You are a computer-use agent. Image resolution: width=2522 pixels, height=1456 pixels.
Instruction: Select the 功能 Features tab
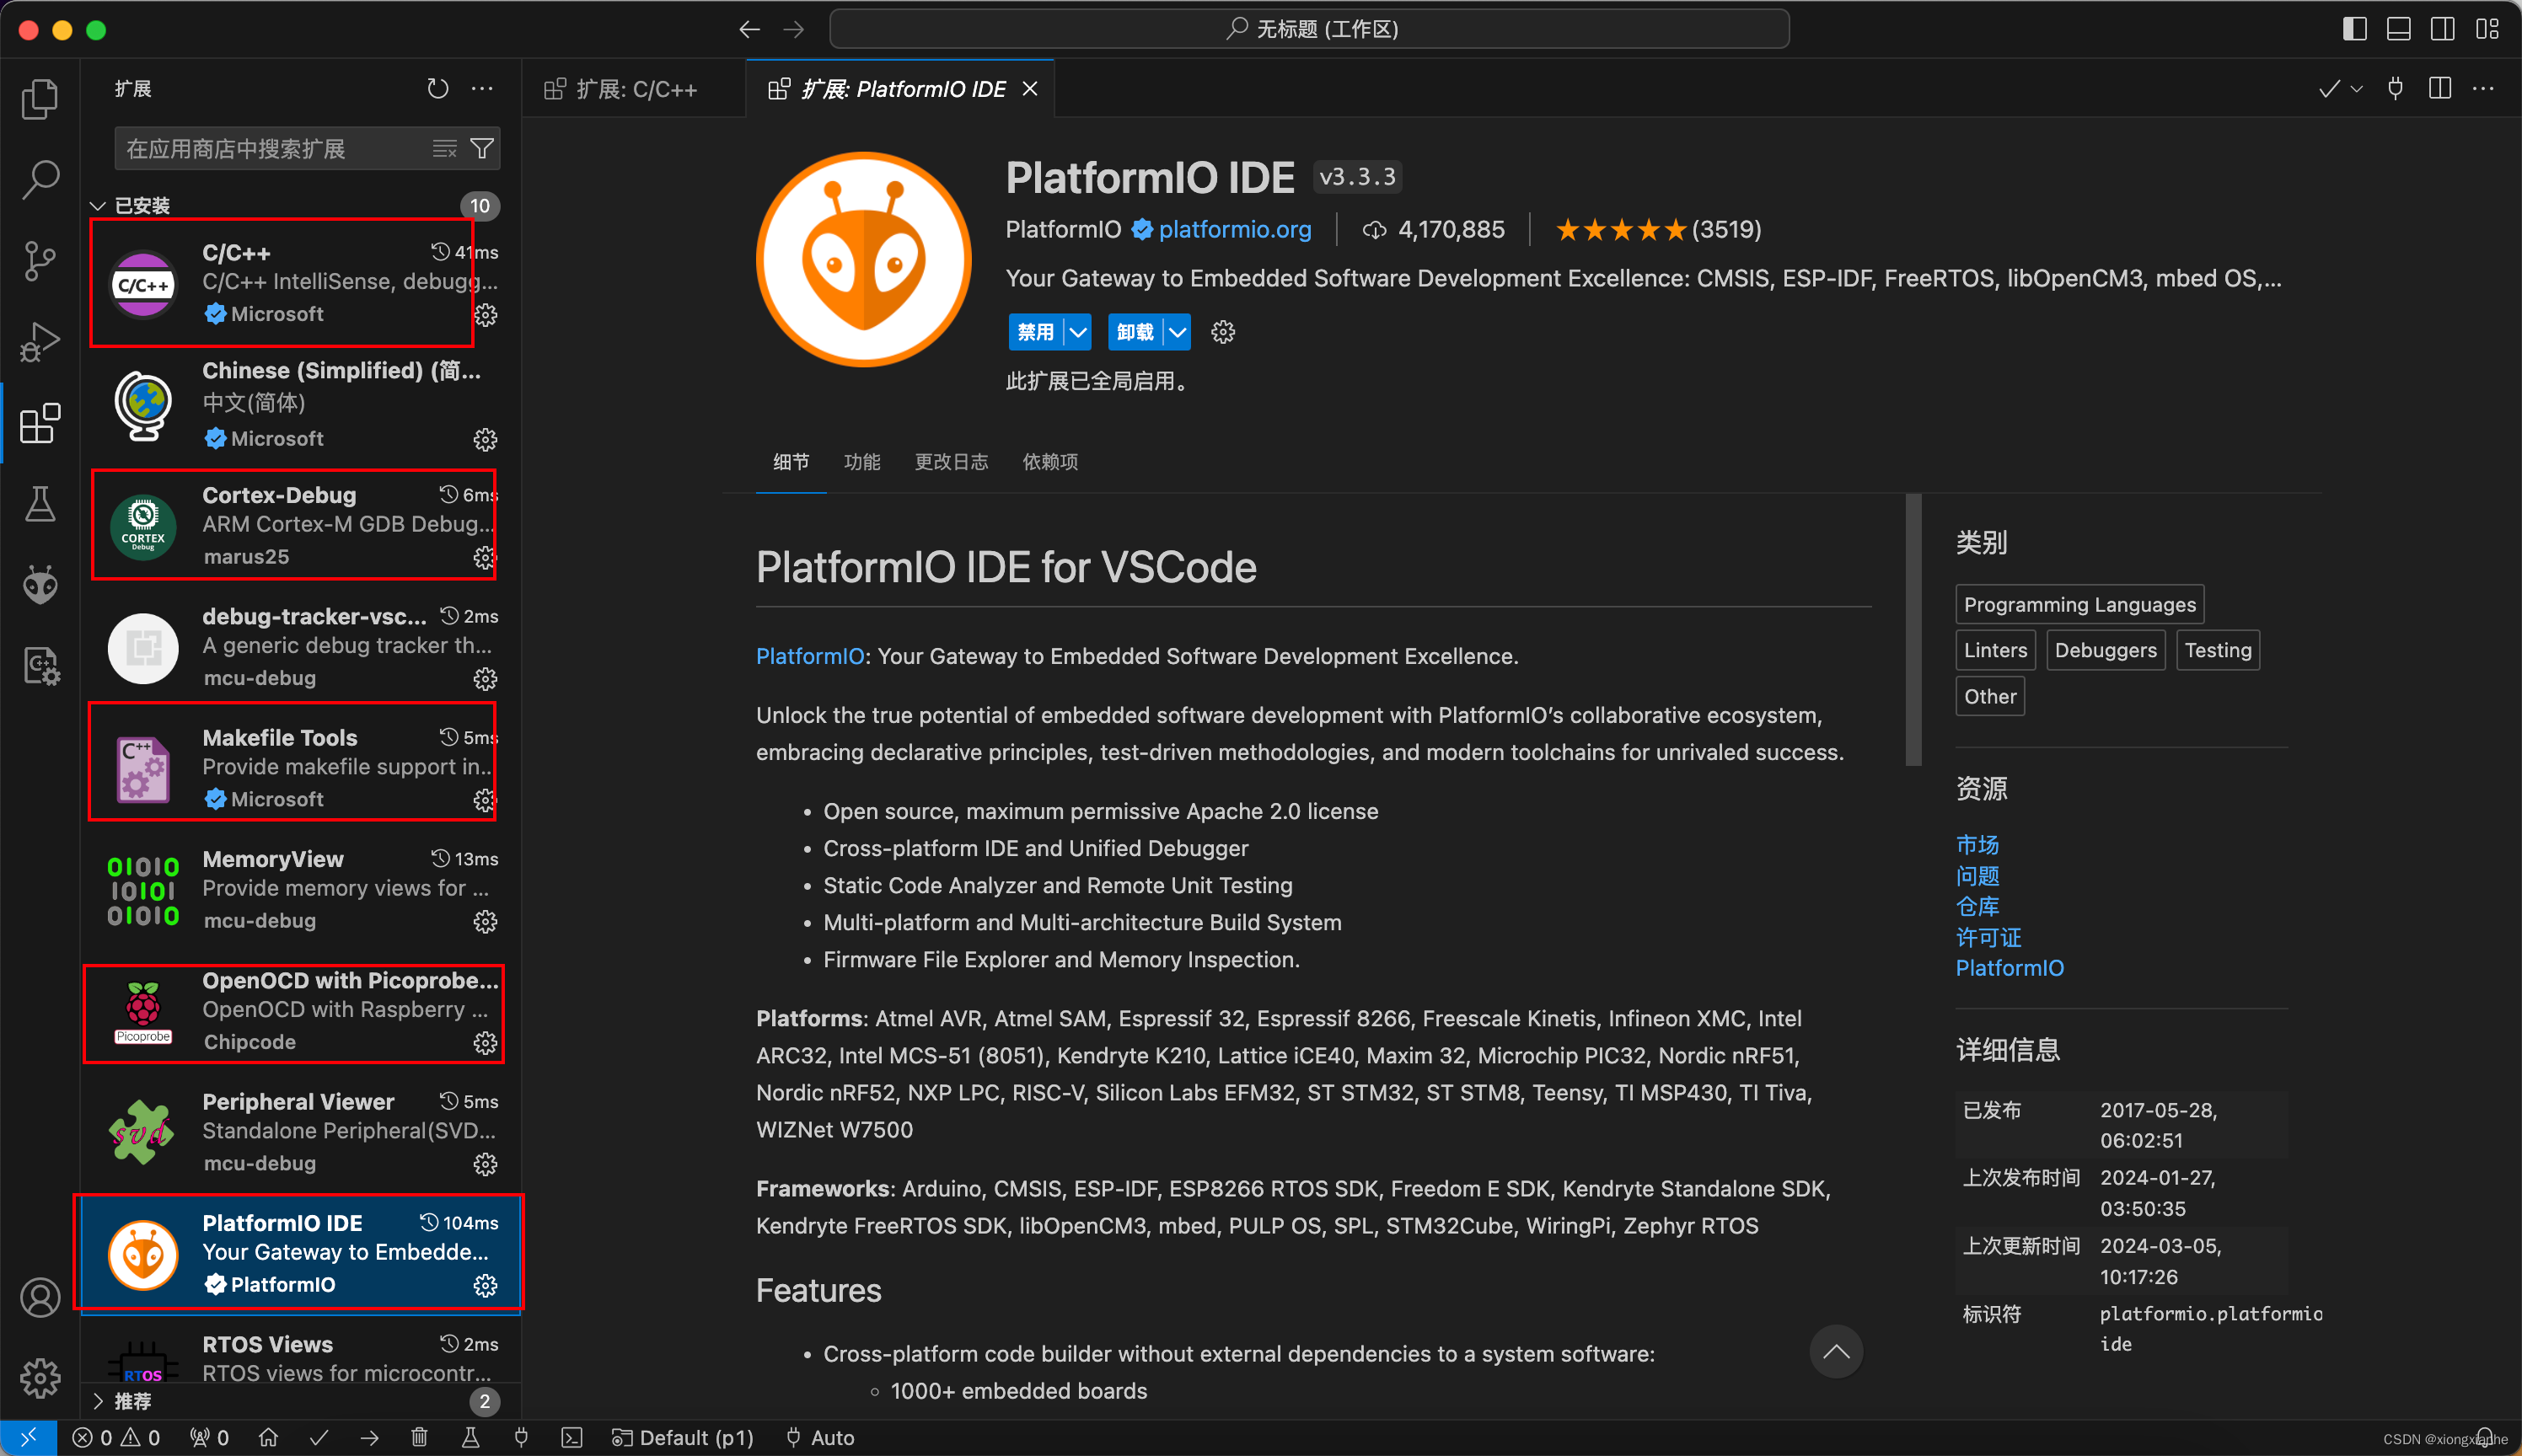pos(861,461)
